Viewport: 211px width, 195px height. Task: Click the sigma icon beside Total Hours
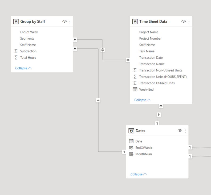[16, 58]
